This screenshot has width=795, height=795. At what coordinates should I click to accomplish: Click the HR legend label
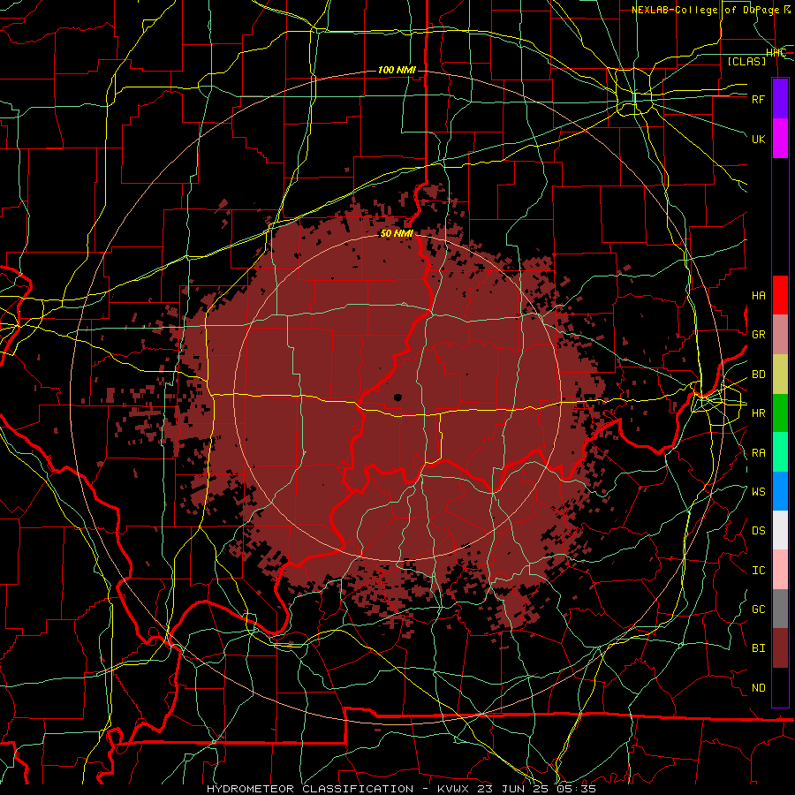coord(758,413)
